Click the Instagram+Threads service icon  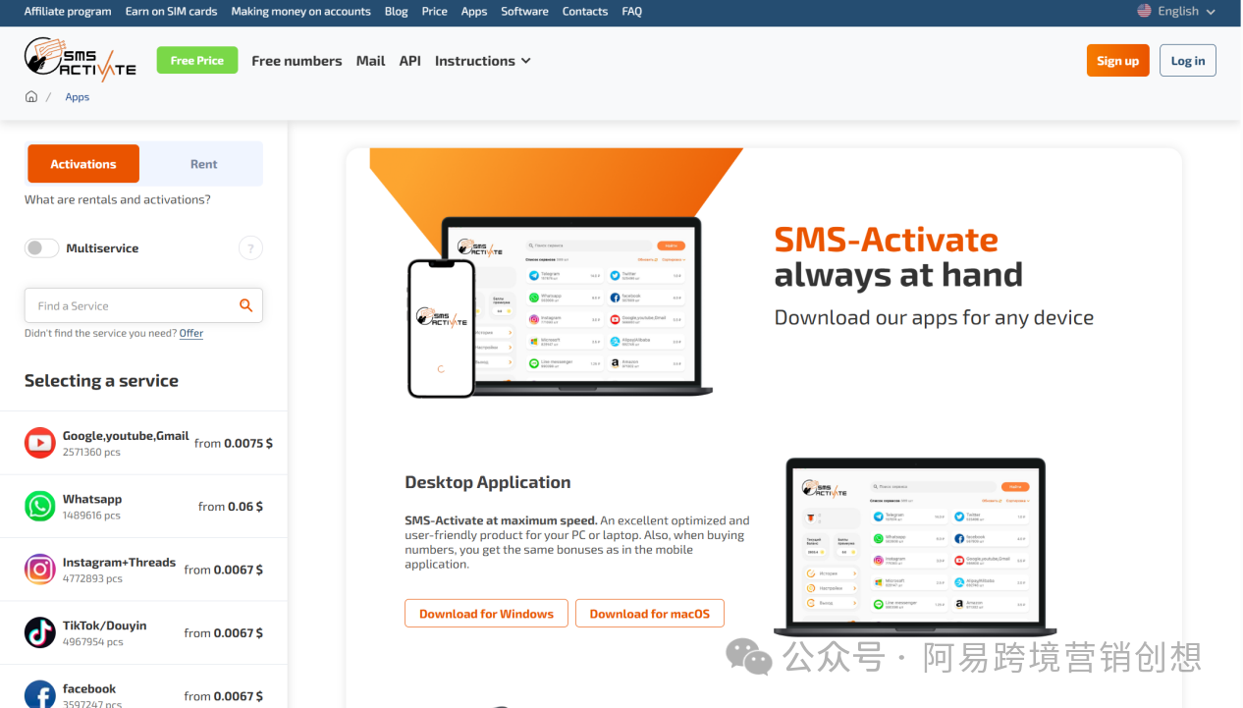[40, 570]
